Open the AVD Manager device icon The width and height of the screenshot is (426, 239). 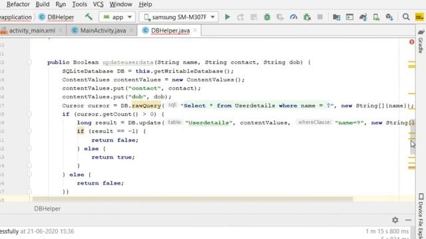(x=376, y=17)
